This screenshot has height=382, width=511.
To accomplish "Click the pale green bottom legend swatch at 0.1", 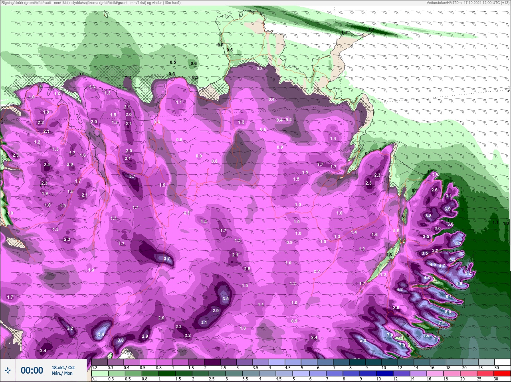I will coord(99,374).
